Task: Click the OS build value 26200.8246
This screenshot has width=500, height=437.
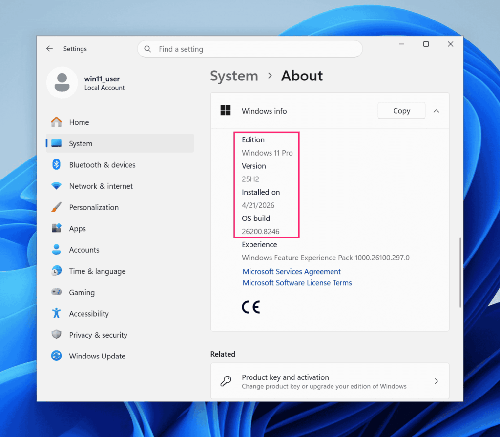Action: (x=261, y=232)
